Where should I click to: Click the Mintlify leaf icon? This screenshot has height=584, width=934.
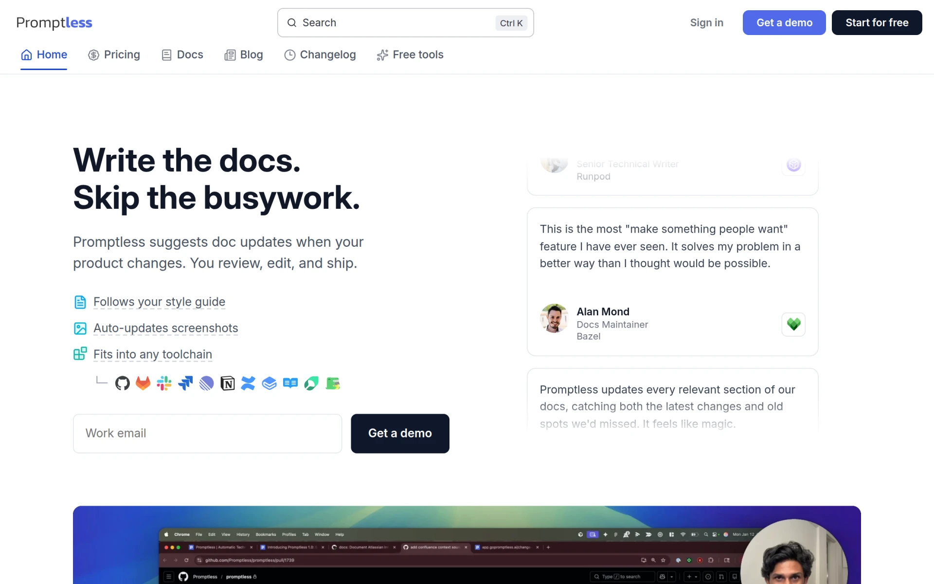pyautogui.click(x=311, y=383)
